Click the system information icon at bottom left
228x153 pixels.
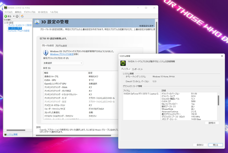click(5, 134)
